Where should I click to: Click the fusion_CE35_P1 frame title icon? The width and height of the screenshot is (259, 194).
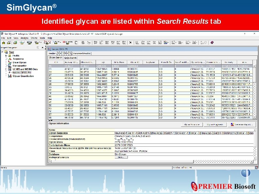pos(49,49)
